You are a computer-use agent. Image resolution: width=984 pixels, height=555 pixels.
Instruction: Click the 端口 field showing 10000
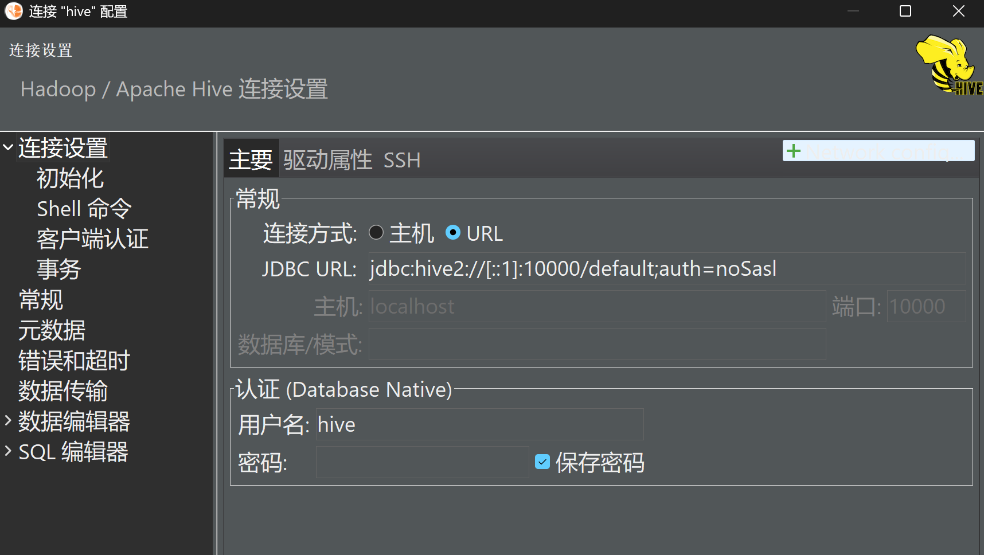pyautogui.click(x=926, y=306)
